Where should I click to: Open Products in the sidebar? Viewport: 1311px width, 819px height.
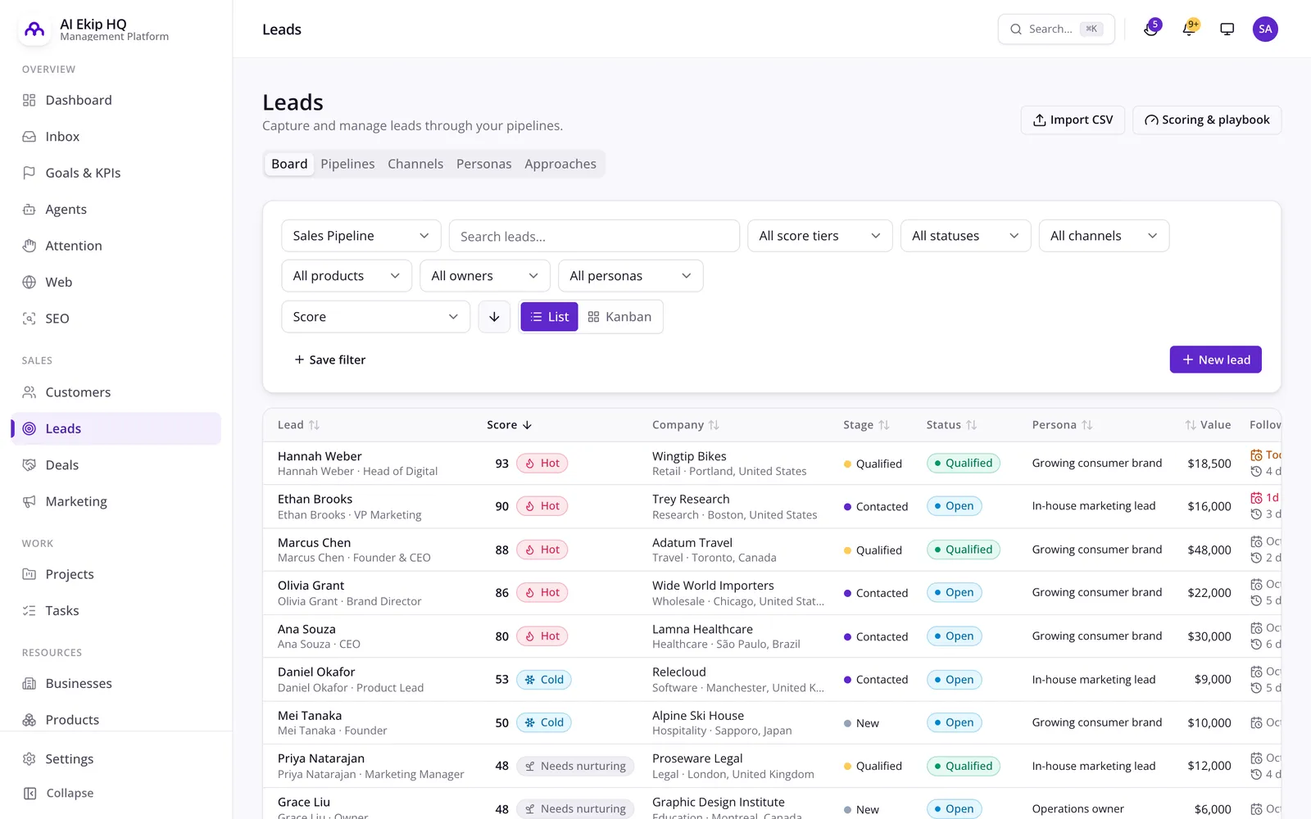[116, 720]
